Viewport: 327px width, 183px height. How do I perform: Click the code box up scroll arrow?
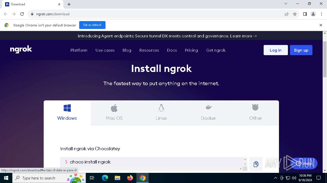click(245, 160)
